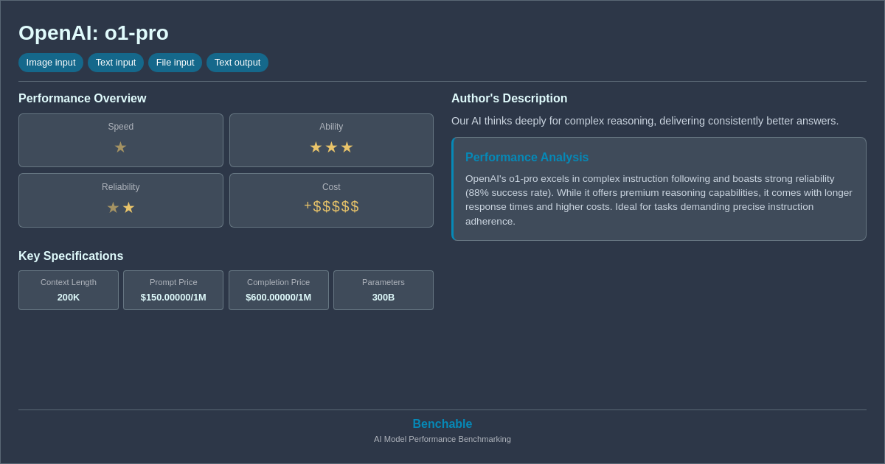The image size is (885, 464).
Task: Toggle the File input capability badge
Action: (175, 63)
